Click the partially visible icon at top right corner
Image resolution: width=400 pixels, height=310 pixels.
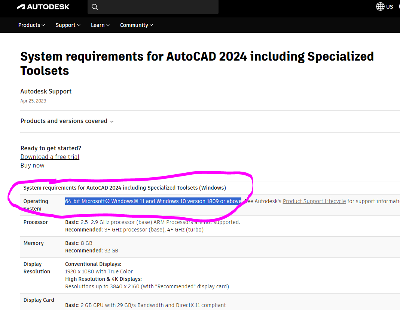[399, 6]
